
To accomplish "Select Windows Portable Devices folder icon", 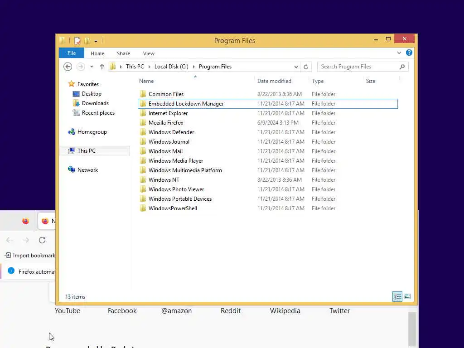I will point(143,199).
